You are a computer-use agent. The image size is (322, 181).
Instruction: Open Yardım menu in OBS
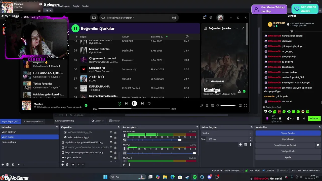point(86,6)
